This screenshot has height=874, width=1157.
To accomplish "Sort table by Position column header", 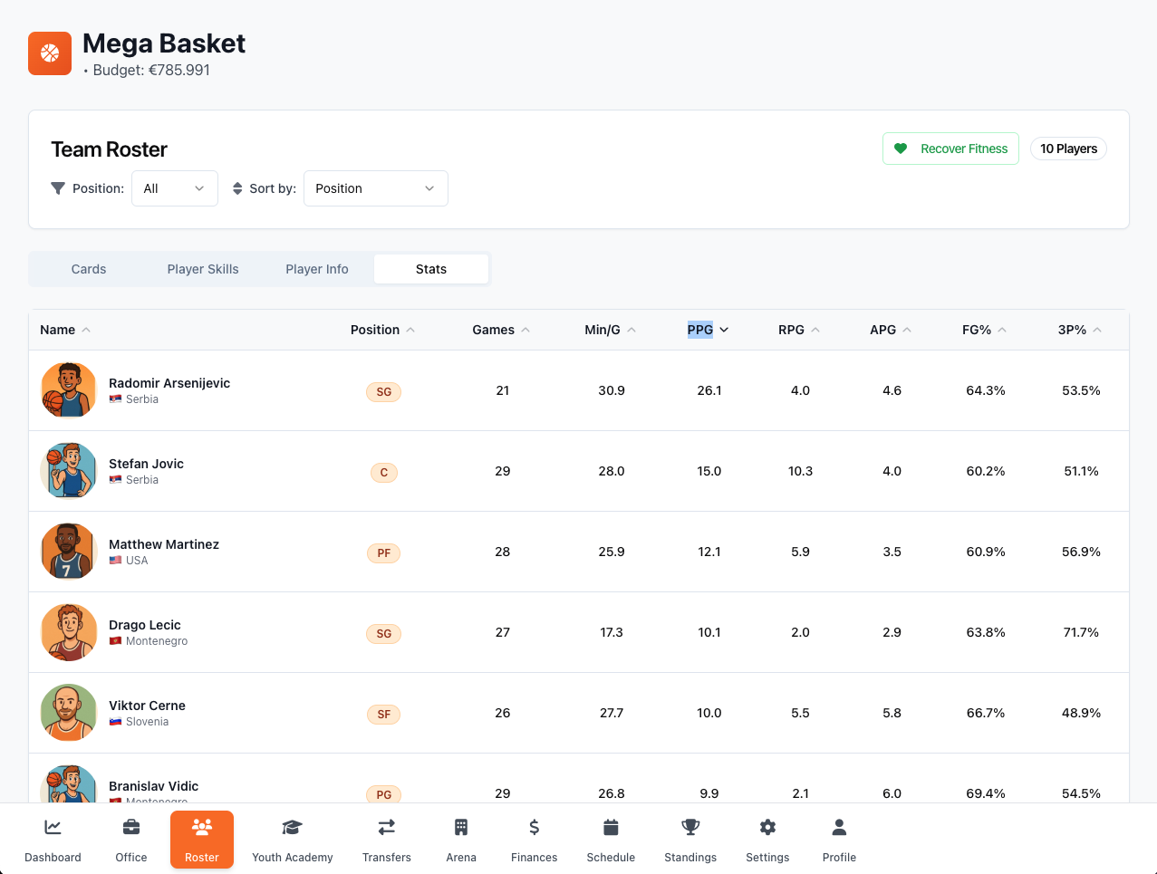I will (383, 330).
